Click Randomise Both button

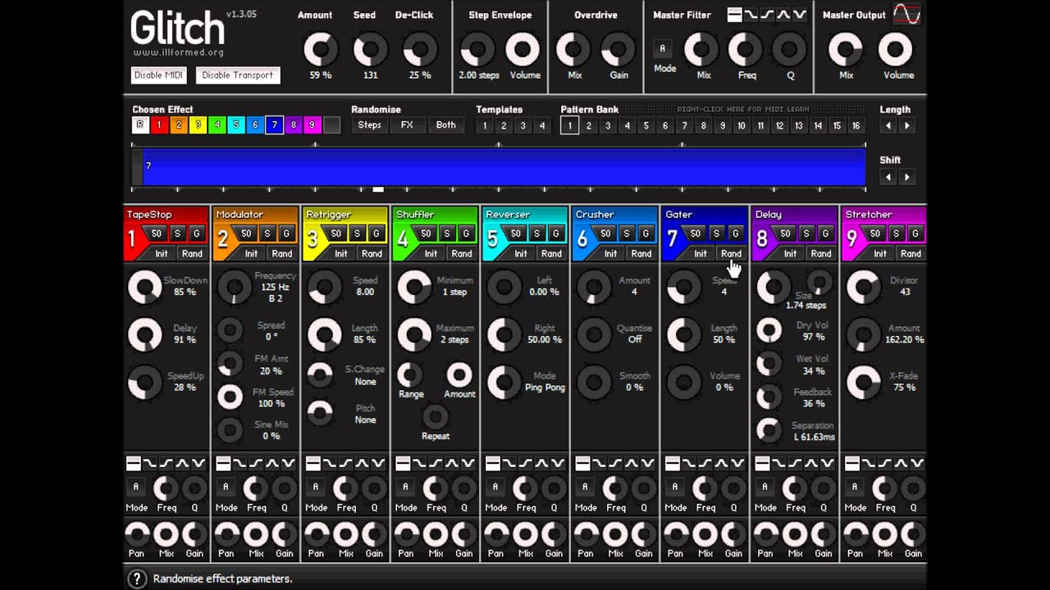point(445,125)
